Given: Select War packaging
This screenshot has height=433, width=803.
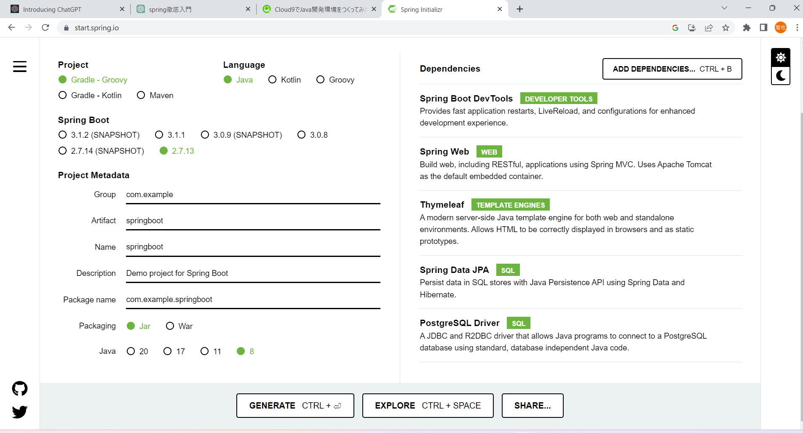Looking at the screenshot, I should tap(179, 326).
